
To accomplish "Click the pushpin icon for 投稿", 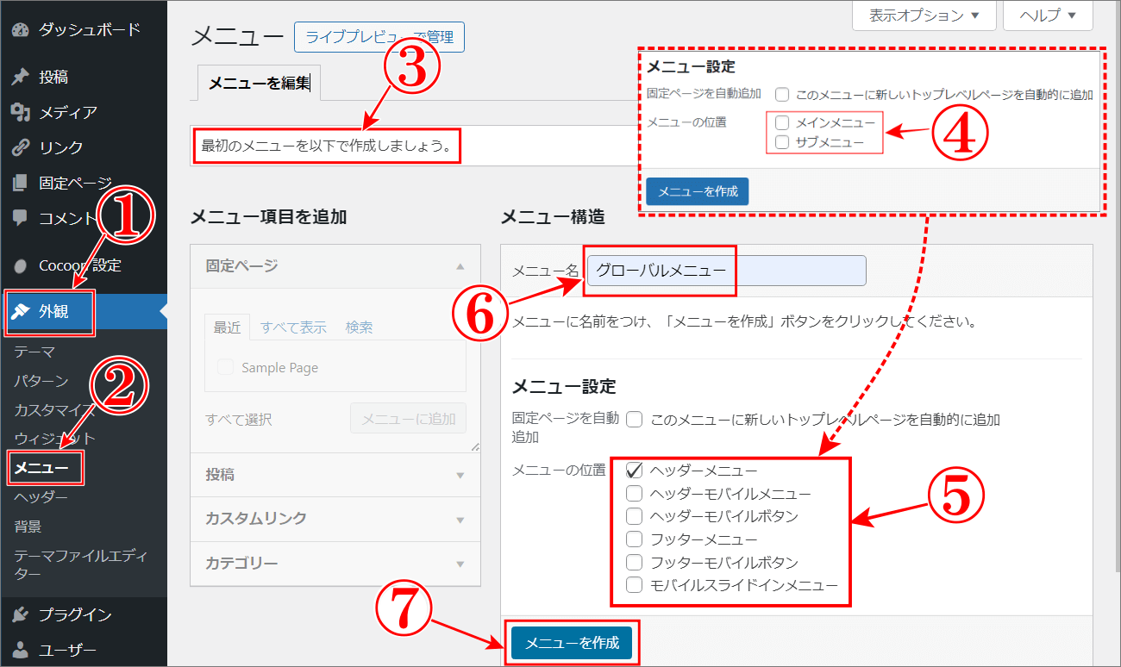I will point(21,77).
